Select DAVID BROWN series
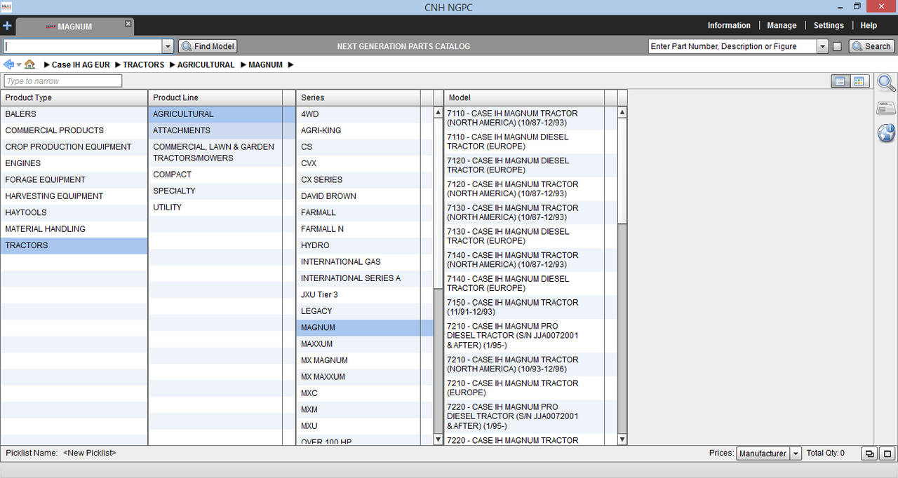Viewport: 898px width, 478px height. pos(365,196)
